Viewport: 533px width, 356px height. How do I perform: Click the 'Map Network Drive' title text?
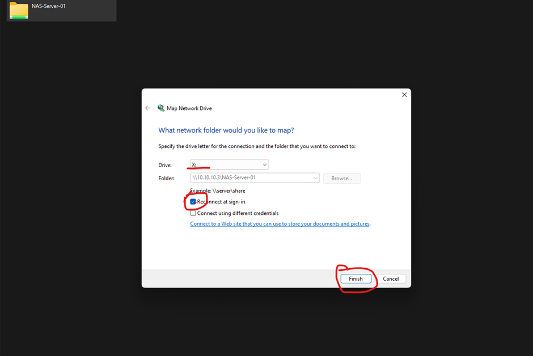[x=189, y=108]
